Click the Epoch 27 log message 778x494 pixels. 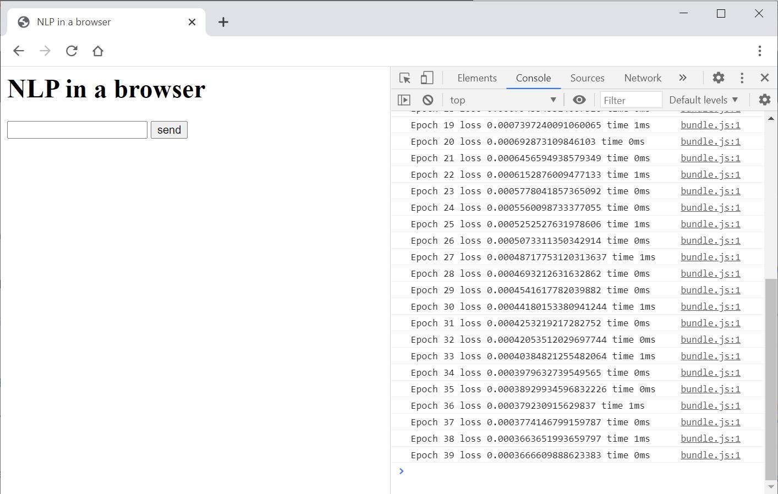click(x=533, y=257)
